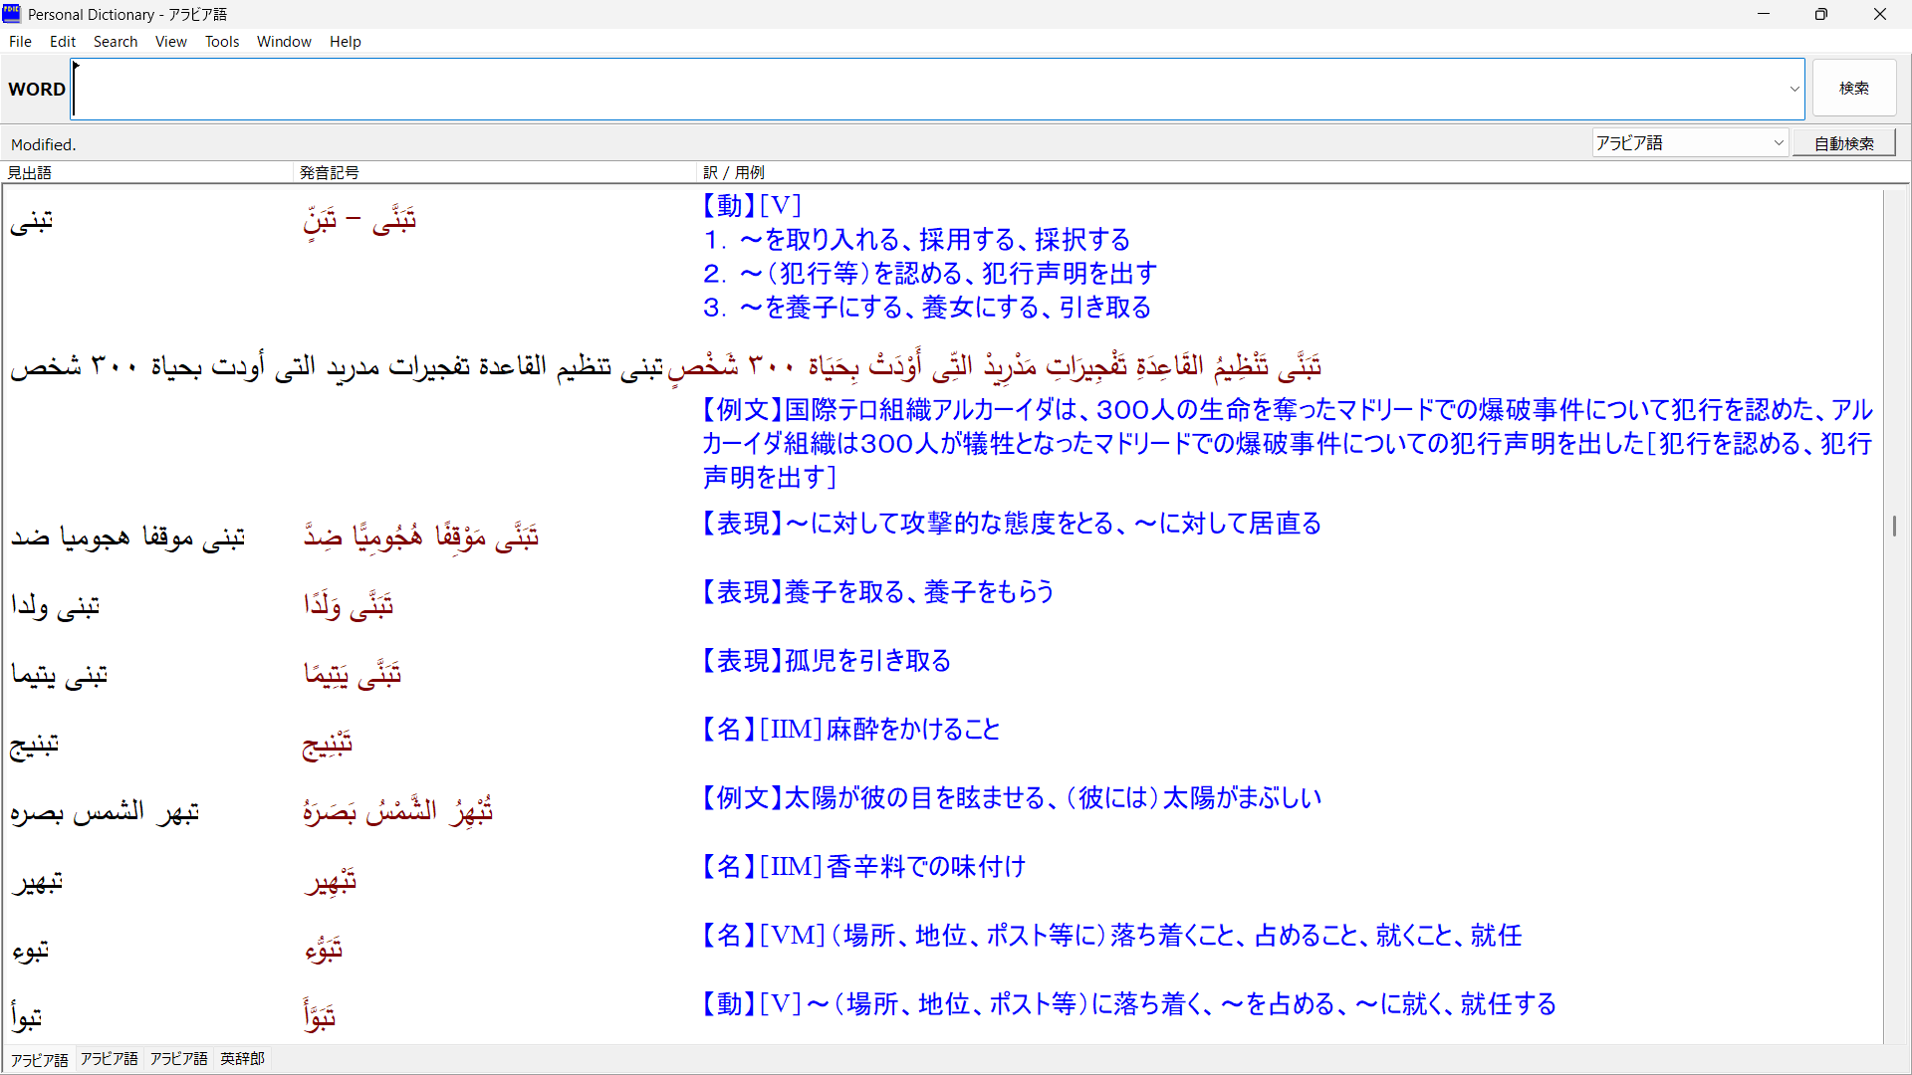Click the 発音記号 column header

tap(330, 172)
